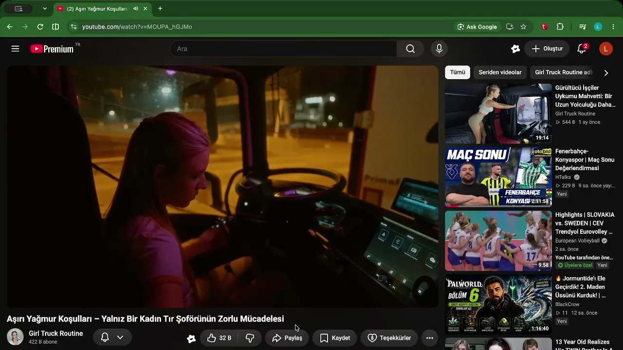Click the 422 B abone subscriber count
Image resolution: width=623 pixels, height=350 pixels.
coord(43,342)
